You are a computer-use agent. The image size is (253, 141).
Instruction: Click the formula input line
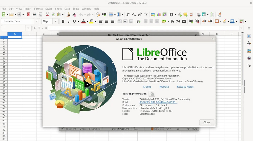pos(144,28)
